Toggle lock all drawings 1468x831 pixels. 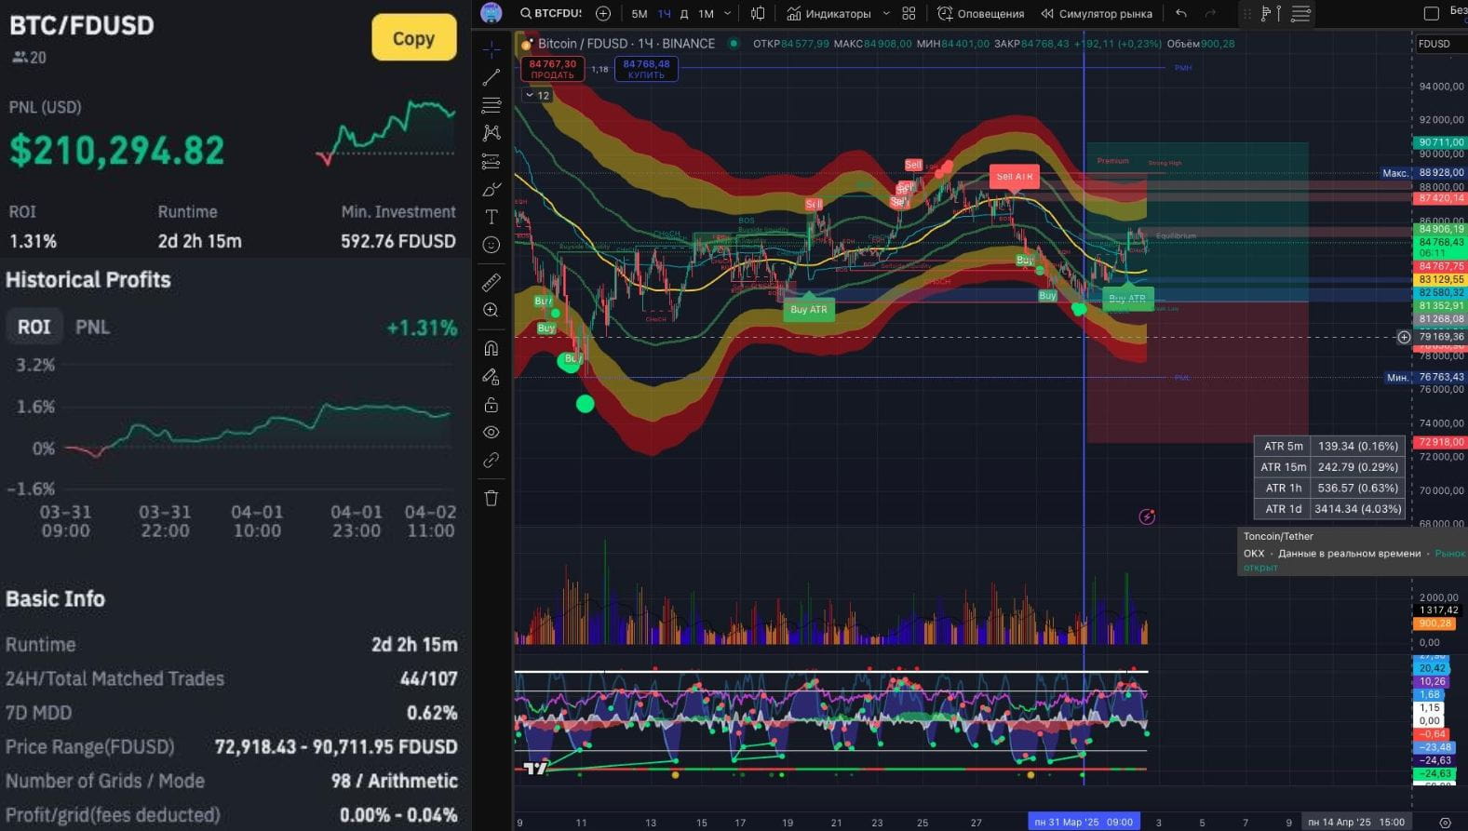[492, 405]
